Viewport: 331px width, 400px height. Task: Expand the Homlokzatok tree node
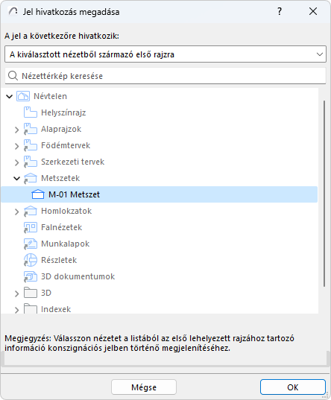[16, 212]
